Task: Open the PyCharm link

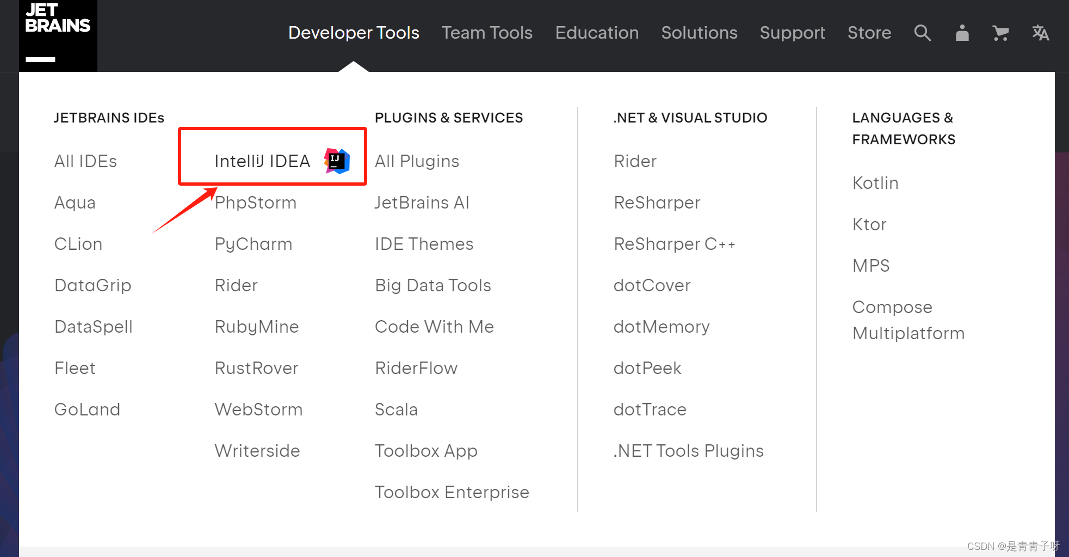Action: tap(254, 244)
